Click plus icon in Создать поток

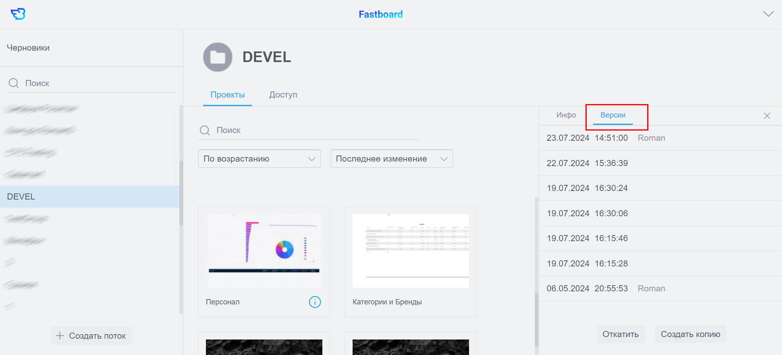click(60, 336)
